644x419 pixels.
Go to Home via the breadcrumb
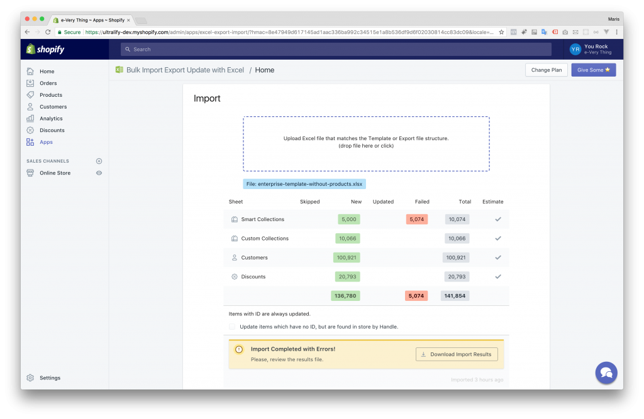264,70
